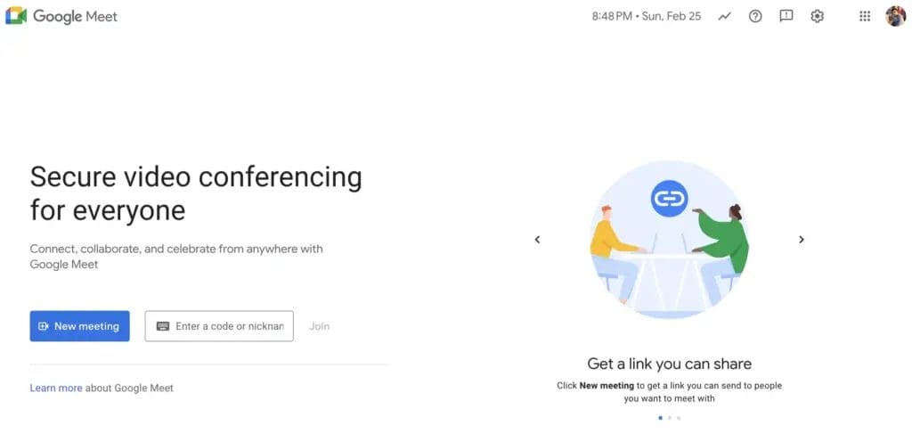Click the date and time display
The width and height of the screenshot is (912, 434).
(647, 16)
